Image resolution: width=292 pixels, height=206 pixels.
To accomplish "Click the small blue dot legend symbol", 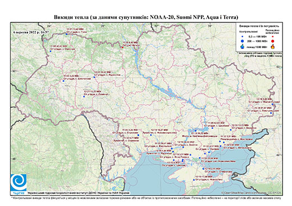I will 243,36.
